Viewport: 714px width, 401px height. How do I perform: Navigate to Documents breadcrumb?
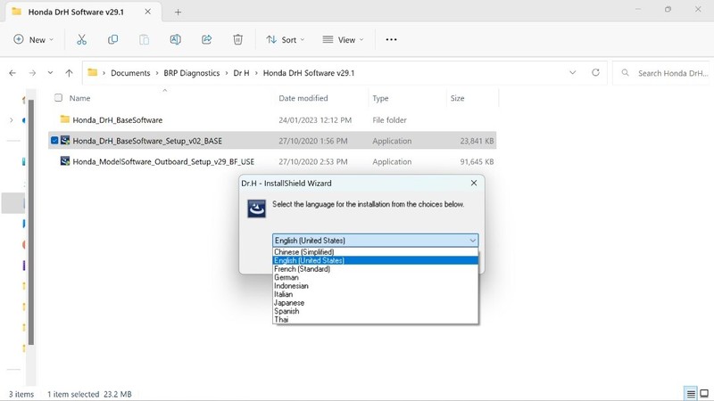(130, 73)
